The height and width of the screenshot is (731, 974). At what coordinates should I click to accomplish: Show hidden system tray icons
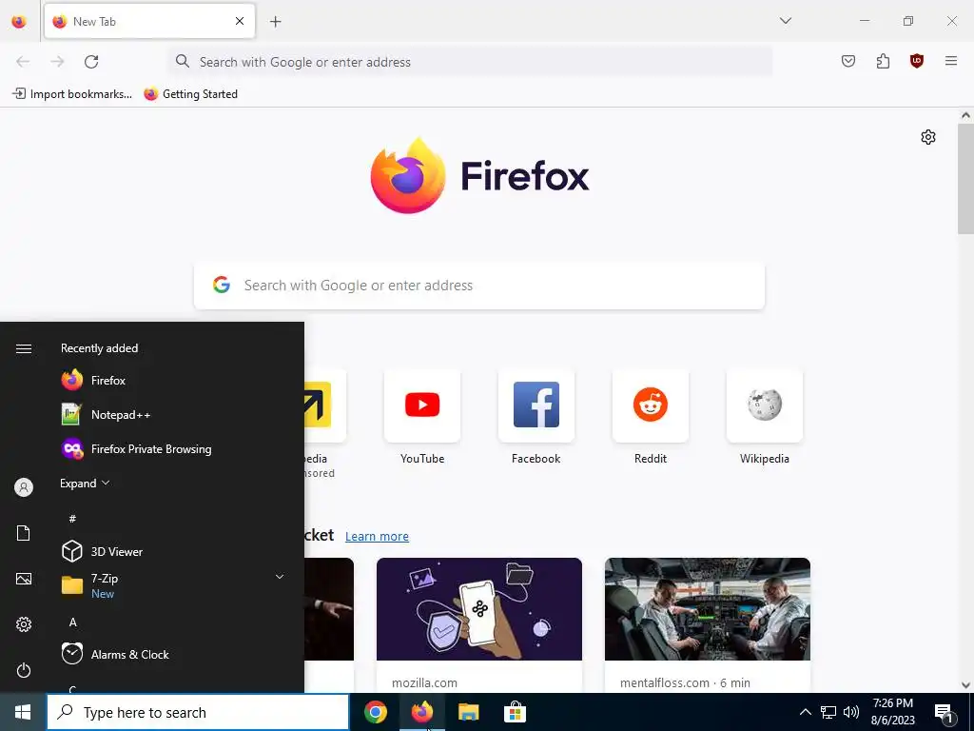805,712
